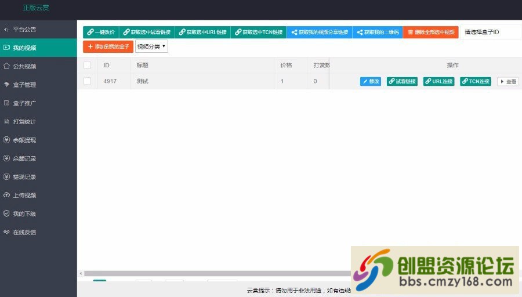Go to 公共视频 in the sidebar
Image resolution: width=522 pixels, height=297 pixels.
click(38, 66)
